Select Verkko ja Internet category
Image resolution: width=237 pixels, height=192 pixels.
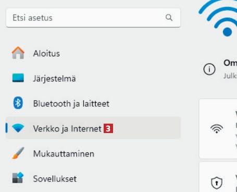click(93, 128)
